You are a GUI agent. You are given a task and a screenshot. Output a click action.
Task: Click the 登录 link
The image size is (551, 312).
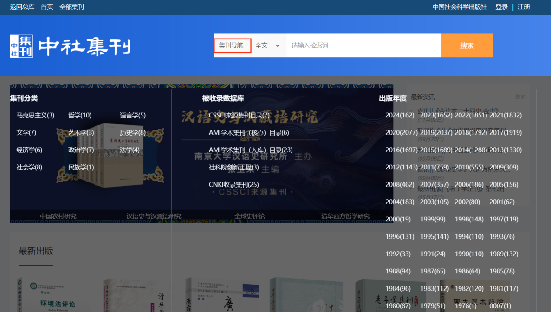coord(501,7)
